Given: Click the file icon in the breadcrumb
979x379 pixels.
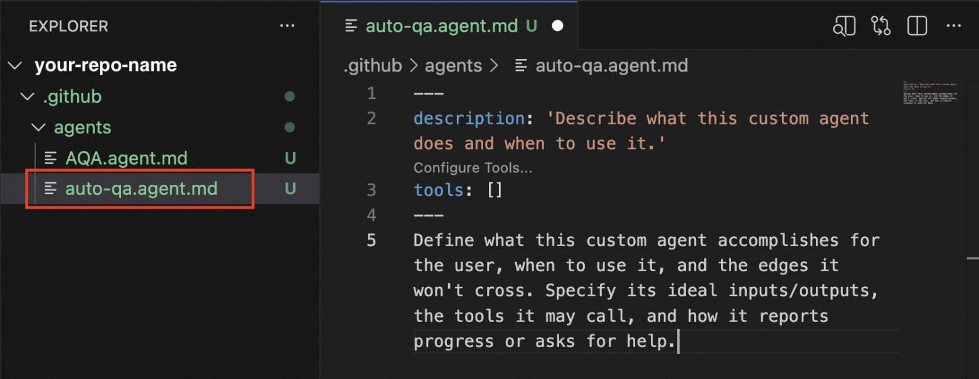Looking at the screenshot, I should [x=521, y=65].
